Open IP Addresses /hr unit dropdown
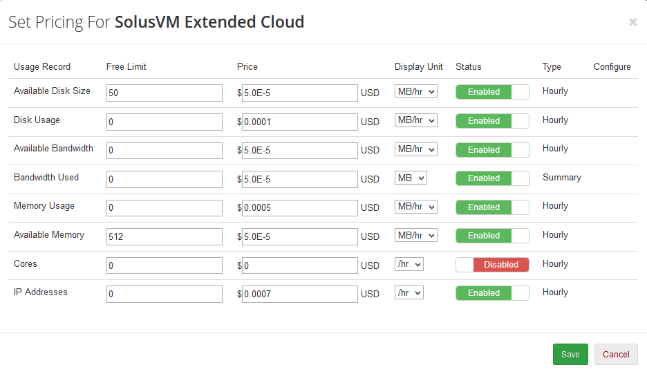The height and width of the screenshot is (374, 647). point(409,292)
